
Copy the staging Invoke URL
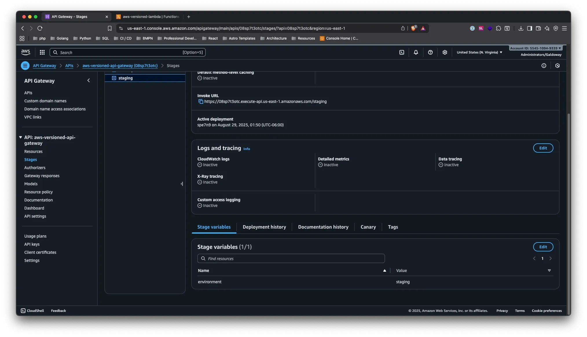coord(201,101)
